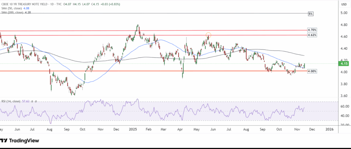This screenshot has width=351, height=149.
Task: Click the TradingView brand text
Action: pos(24,141)
